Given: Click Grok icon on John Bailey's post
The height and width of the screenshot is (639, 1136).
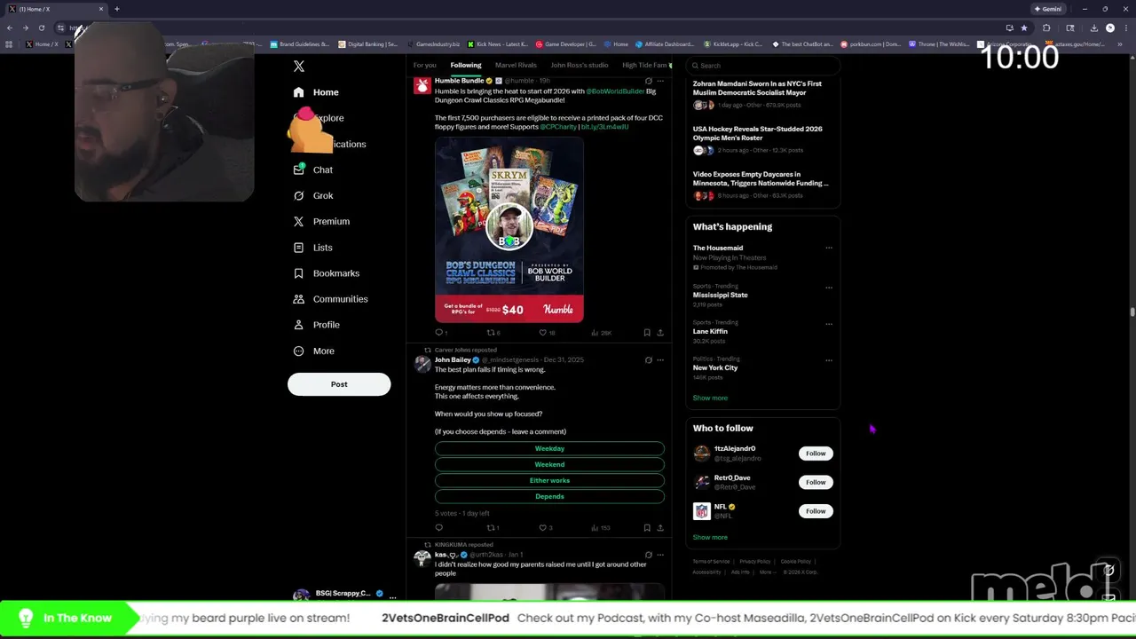Looking at the screenshot, I should coord(648,360).
